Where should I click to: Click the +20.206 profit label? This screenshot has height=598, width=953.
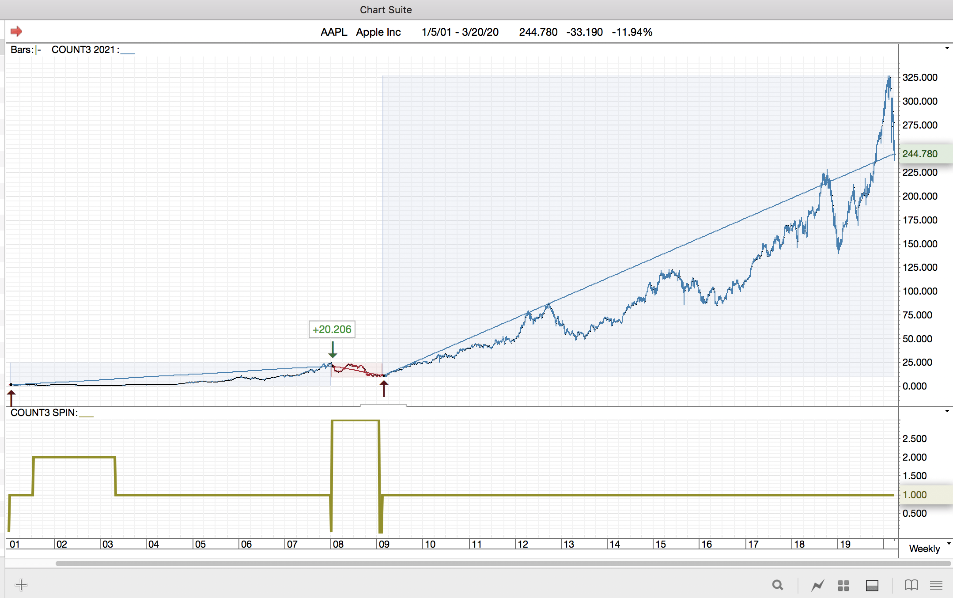pyautogui.click(x=332, y=329)
